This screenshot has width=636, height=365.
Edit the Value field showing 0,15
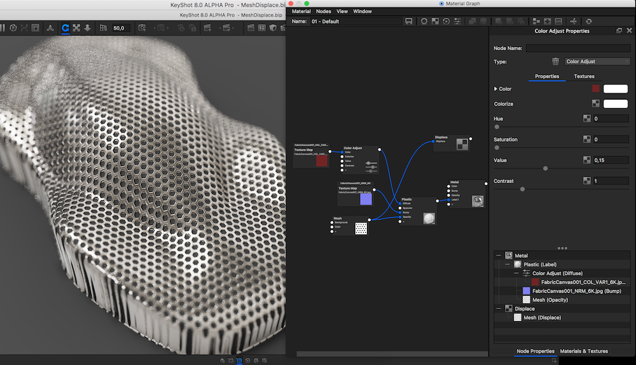[611, 160]
